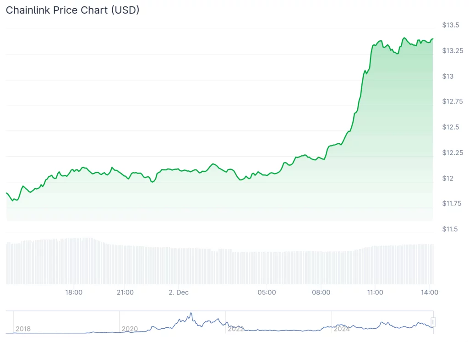Click the 08:00 time axis label

[321, 292]
